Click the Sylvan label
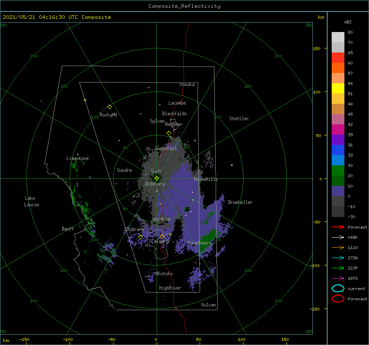The image size is (369, 345). 157,121
